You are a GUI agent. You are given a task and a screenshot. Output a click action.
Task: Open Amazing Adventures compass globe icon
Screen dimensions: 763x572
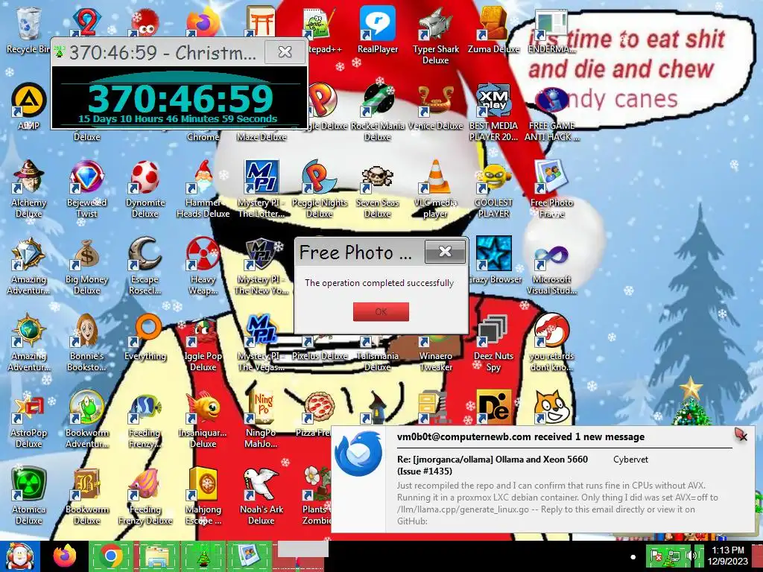click(28, 343)
